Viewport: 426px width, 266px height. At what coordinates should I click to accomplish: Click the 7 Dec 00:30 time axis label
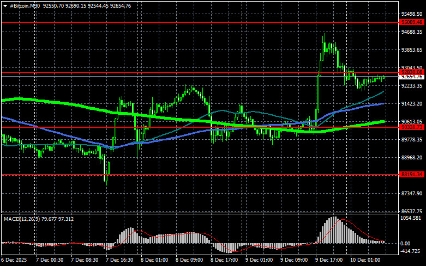pos(50,260)
